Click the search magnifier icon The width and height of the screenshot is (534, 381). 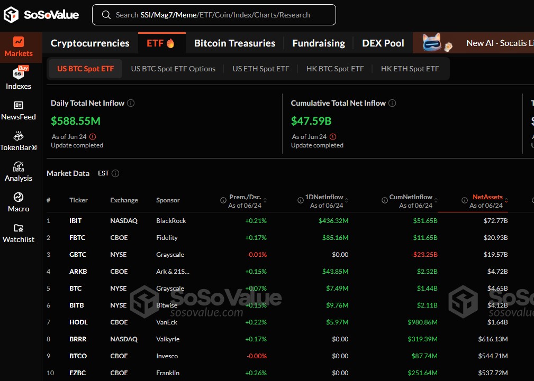click(x=106, y=15)
